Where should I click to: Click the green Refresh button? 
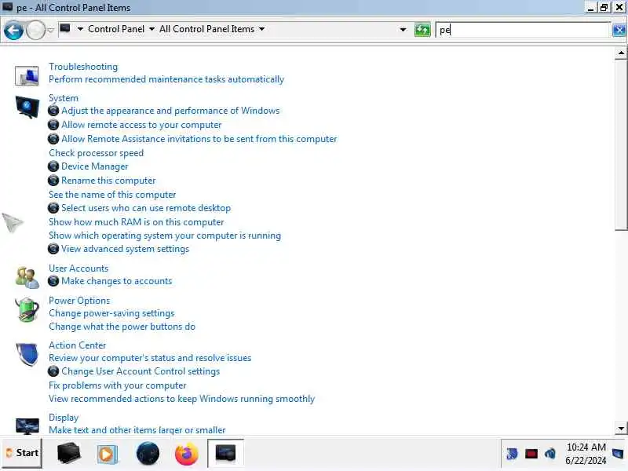point(422,30)
